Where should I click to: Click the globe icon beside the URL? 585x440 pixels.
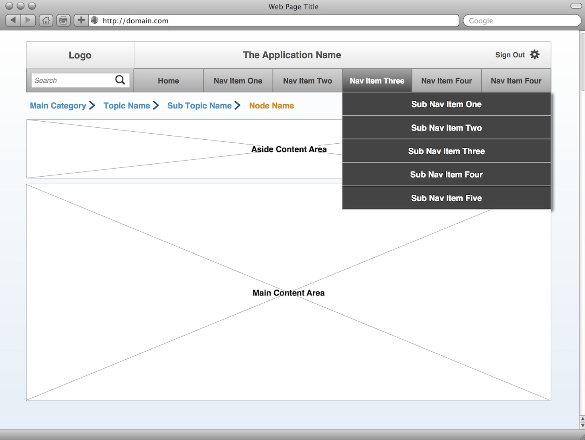click(x=95, y=20)
